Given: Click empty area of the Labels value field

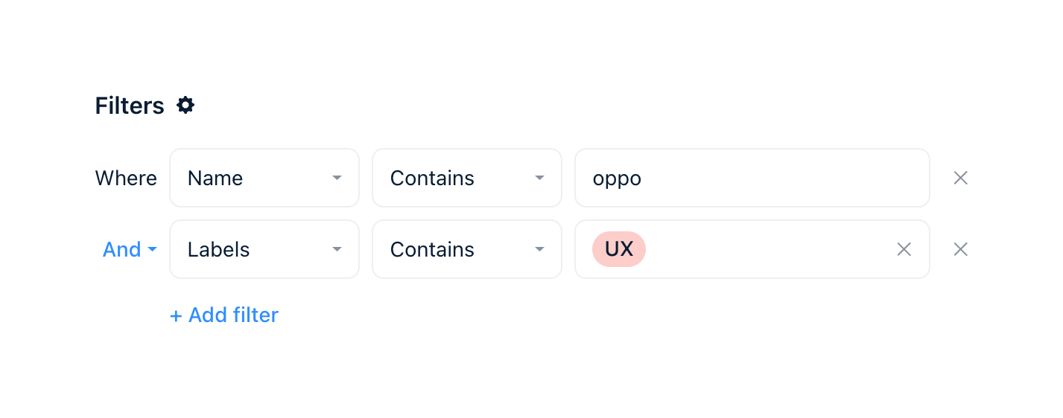Looking at the screenshot, I should coord(767,249).
